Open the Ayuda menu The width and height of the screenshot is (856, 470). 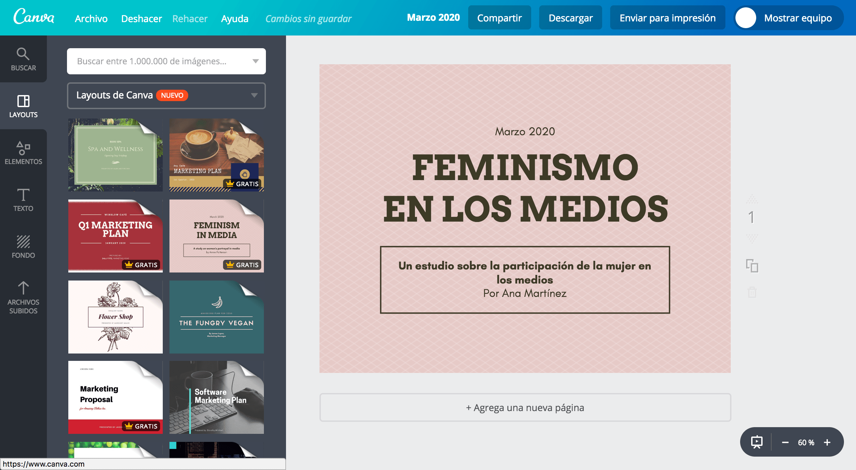(x=234, y=18)
